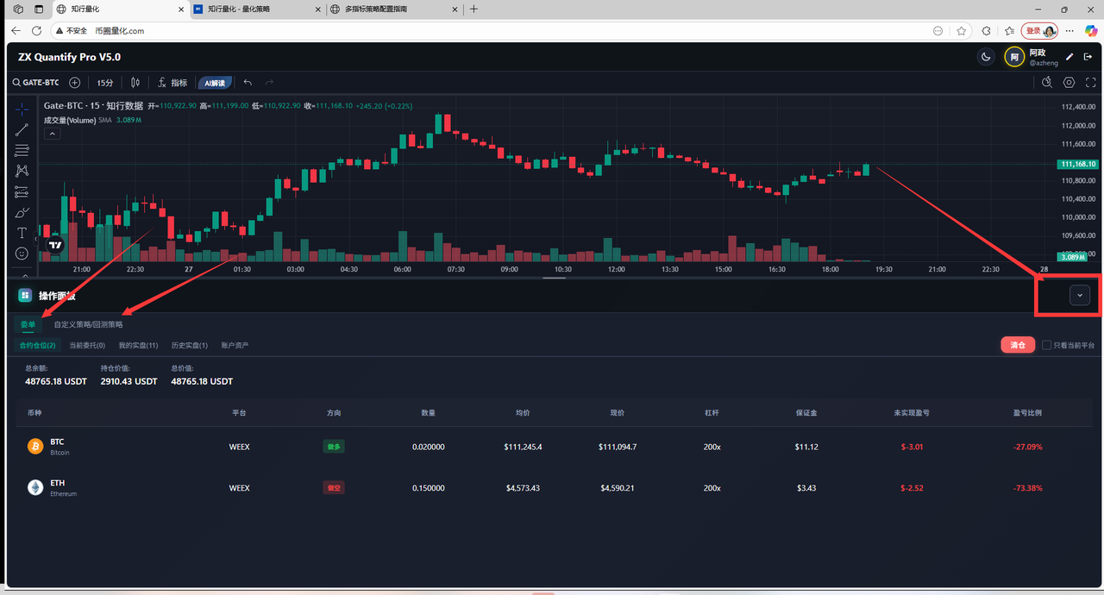Open the 我的实盘(11) sub-tab
1104x595 pixels.
click(138, 345)
